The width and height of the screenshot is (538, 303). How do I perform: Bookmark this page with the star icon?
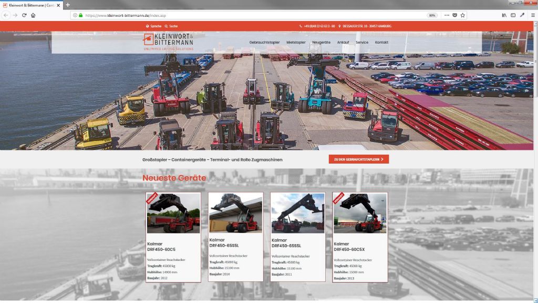(x=463, y=15)
